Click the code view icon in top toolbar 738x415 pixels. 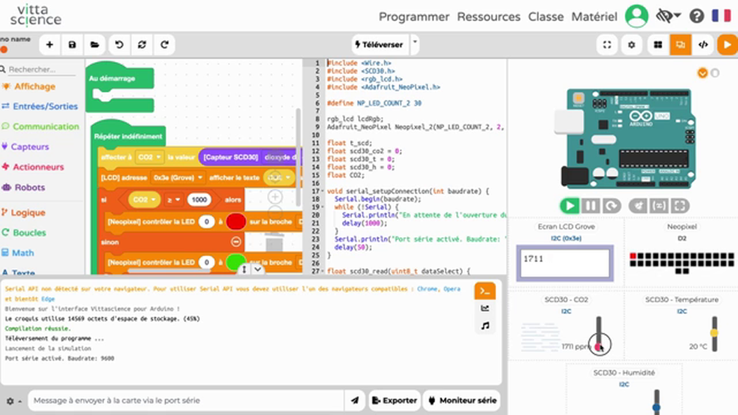(704, 44)
